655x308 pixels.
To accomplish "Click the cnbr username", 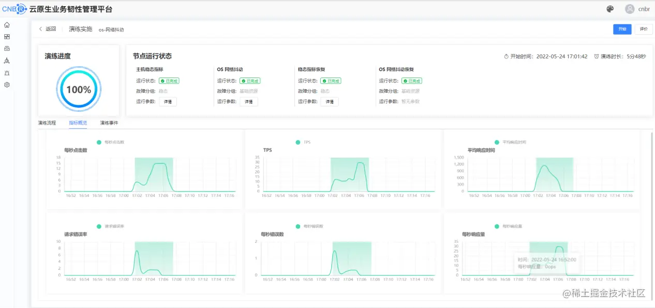I will coord(644,9).
